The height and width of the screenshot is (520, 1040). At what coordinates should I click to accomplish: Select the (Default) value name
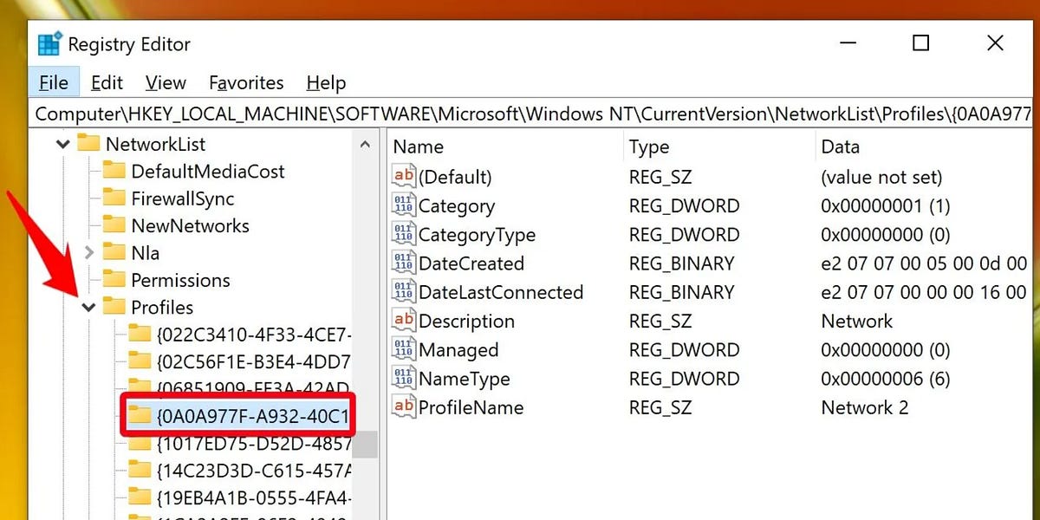[x=455, y=177]
